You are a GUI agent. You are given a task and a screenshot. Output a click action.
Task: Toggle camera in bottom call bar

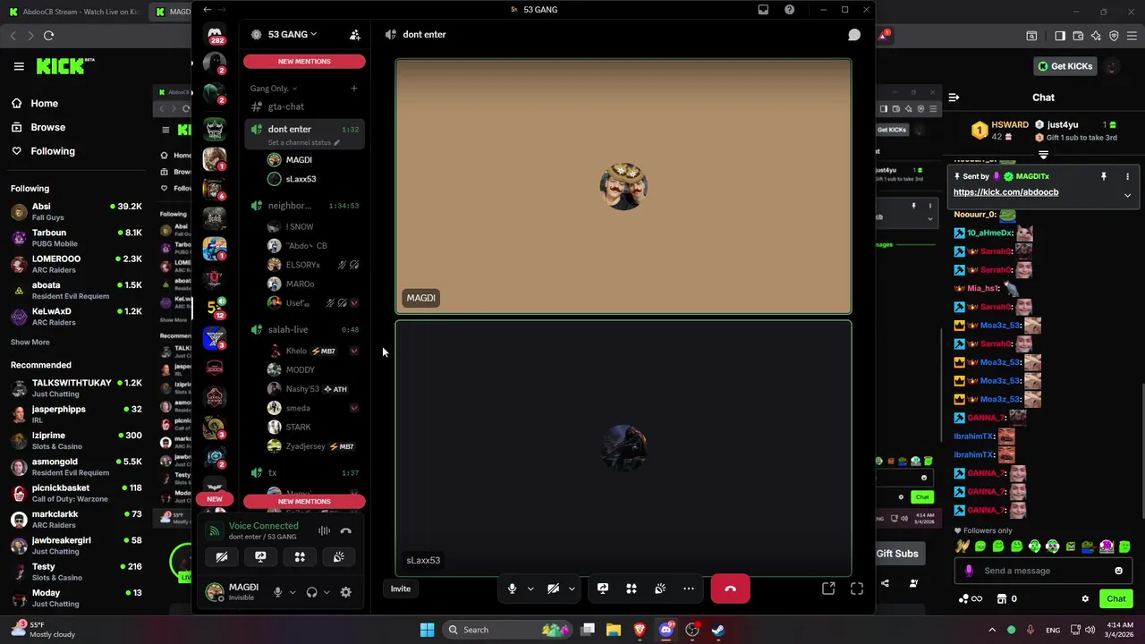click(x=553, y=589)
